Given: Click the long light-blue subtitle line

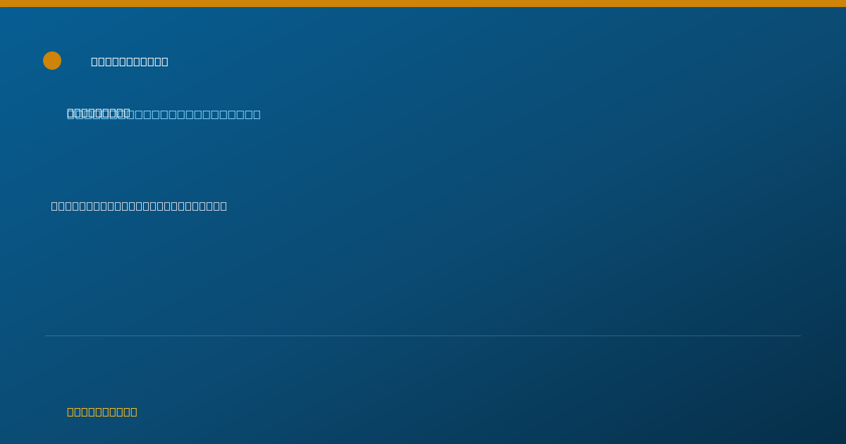Looking at the screenshot, I should click(x=164, y=114).
